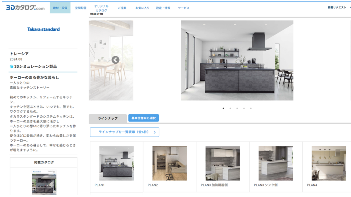Open the 建材・設備 menu
The width and height of the screenshot is (351, 197).
60,8
